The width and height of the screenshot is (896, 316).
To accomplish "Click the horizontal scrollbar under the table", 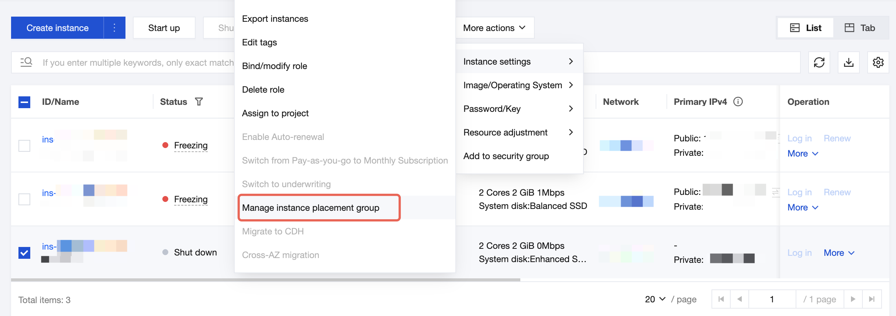I will coord(266,280).
